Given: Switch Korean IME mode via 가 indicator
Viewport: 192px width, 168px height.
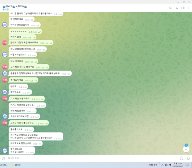Looking at the screenshot, I should pos(170,165).
